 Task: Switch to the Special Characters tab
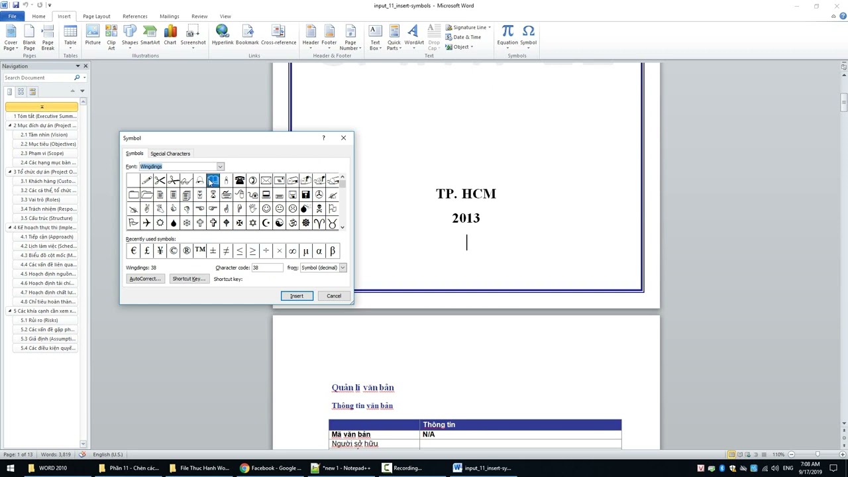170,154
